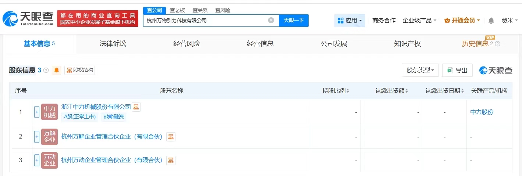Open the 费米 user menu
Image resolution: width=522 pixels, height=176 pixels.
[x=509, y=21]
